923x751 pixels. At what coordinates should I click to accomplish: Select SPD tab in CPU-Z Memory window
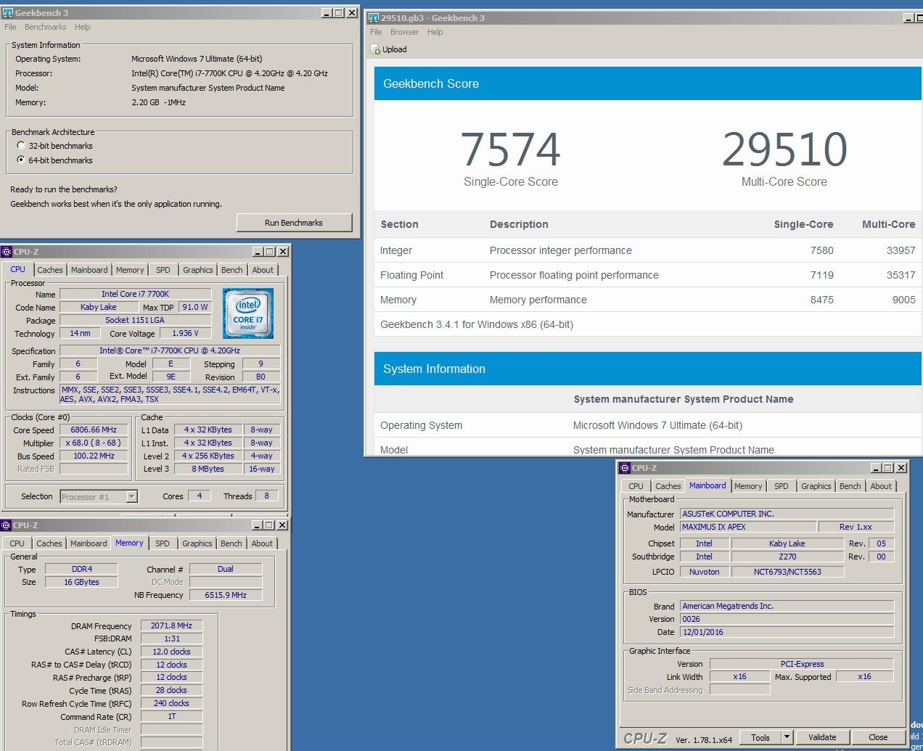[163, 543]
